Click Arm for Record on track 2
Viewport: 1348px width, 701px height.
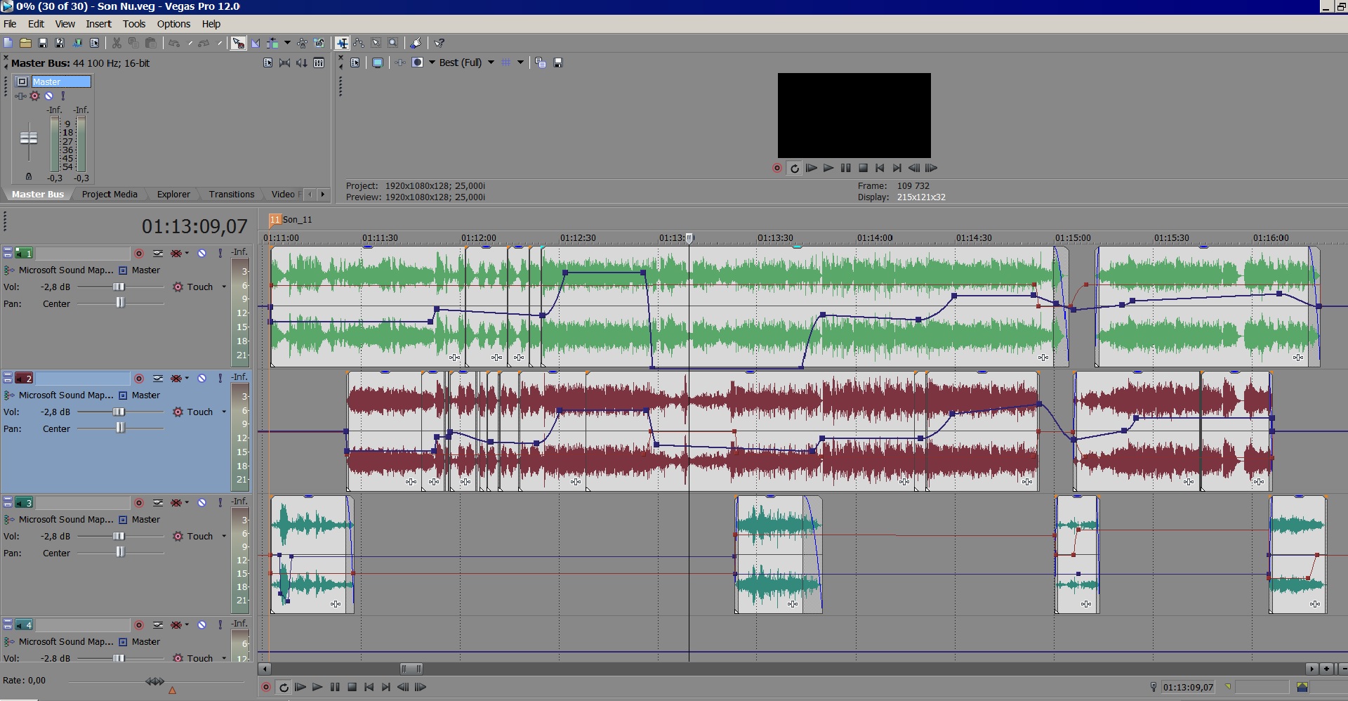139,378
